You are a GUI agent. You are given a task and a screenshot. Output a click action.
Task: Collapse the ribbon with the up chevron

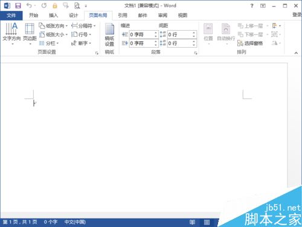pos(296,53)
